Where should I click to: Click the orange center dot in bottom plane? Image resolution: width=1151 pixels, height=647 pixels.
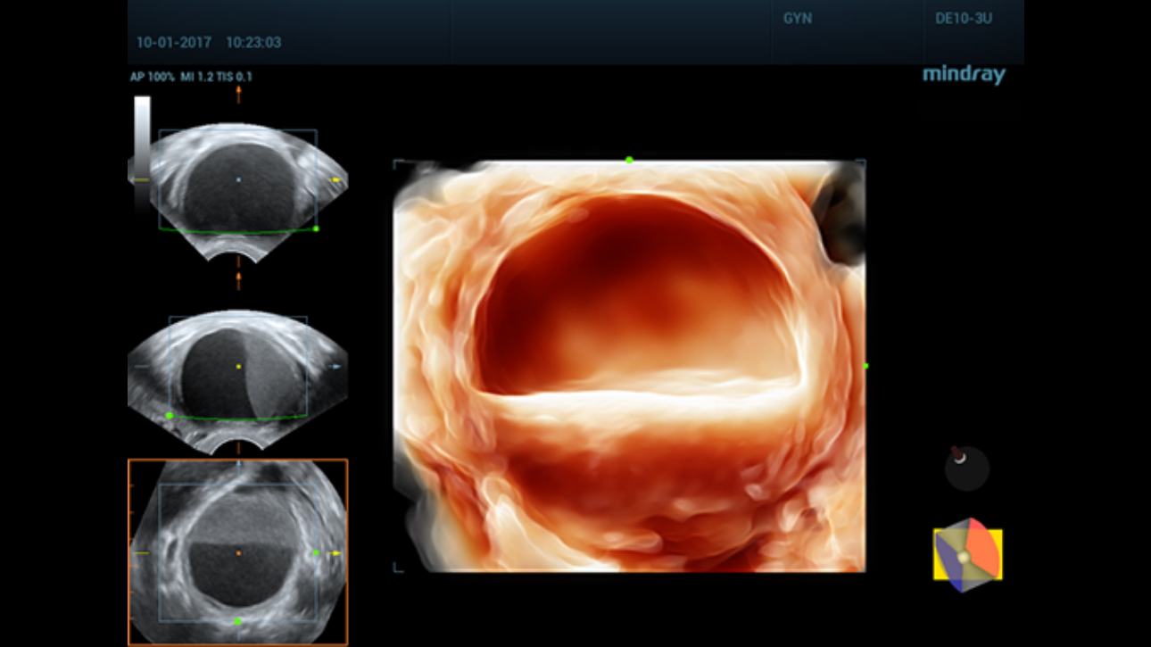tap(238, 553)
